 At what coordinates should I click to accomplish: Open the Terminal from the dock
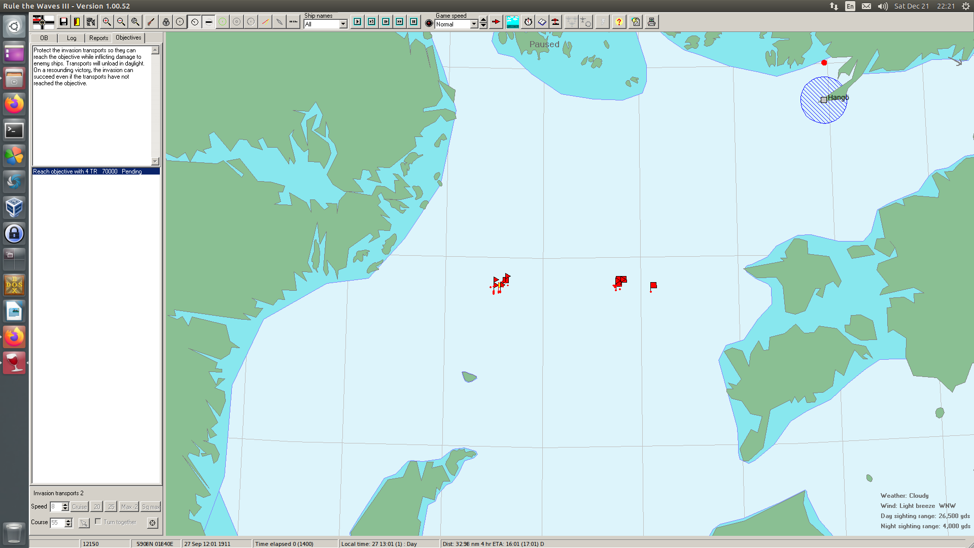14,130
